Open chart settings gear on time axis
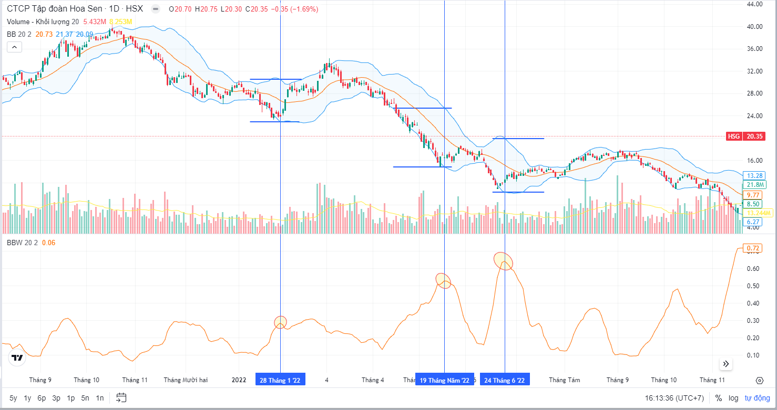 [759, 381]
